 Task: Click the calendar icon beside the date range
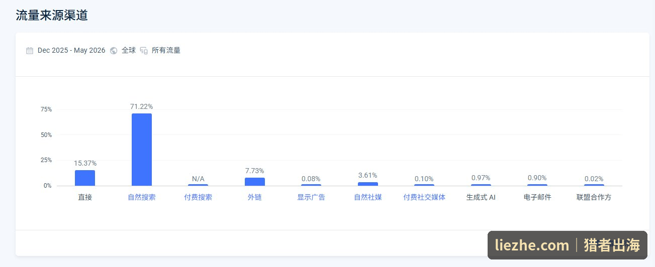(30, 50)
